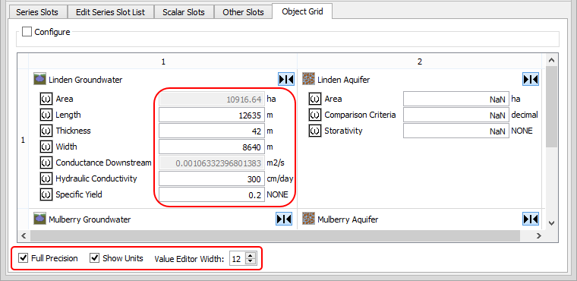
Task: Open the Scalar Slots tab
Action: point(184,12)
